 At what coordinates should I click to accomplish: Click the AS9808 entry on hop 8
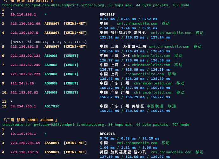51,74
